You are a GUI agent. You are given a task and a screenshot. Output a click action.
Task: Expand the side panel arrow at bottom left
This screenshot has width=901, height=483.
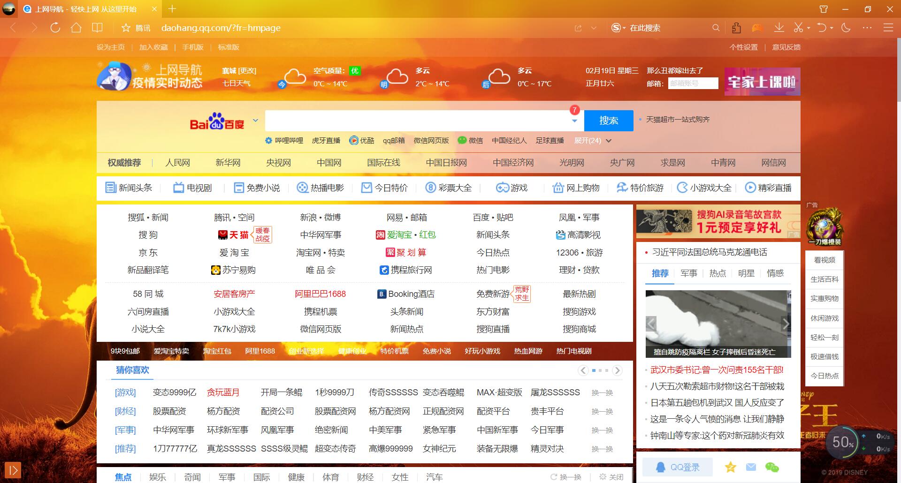pyautogui.click(x=13, y=469)
